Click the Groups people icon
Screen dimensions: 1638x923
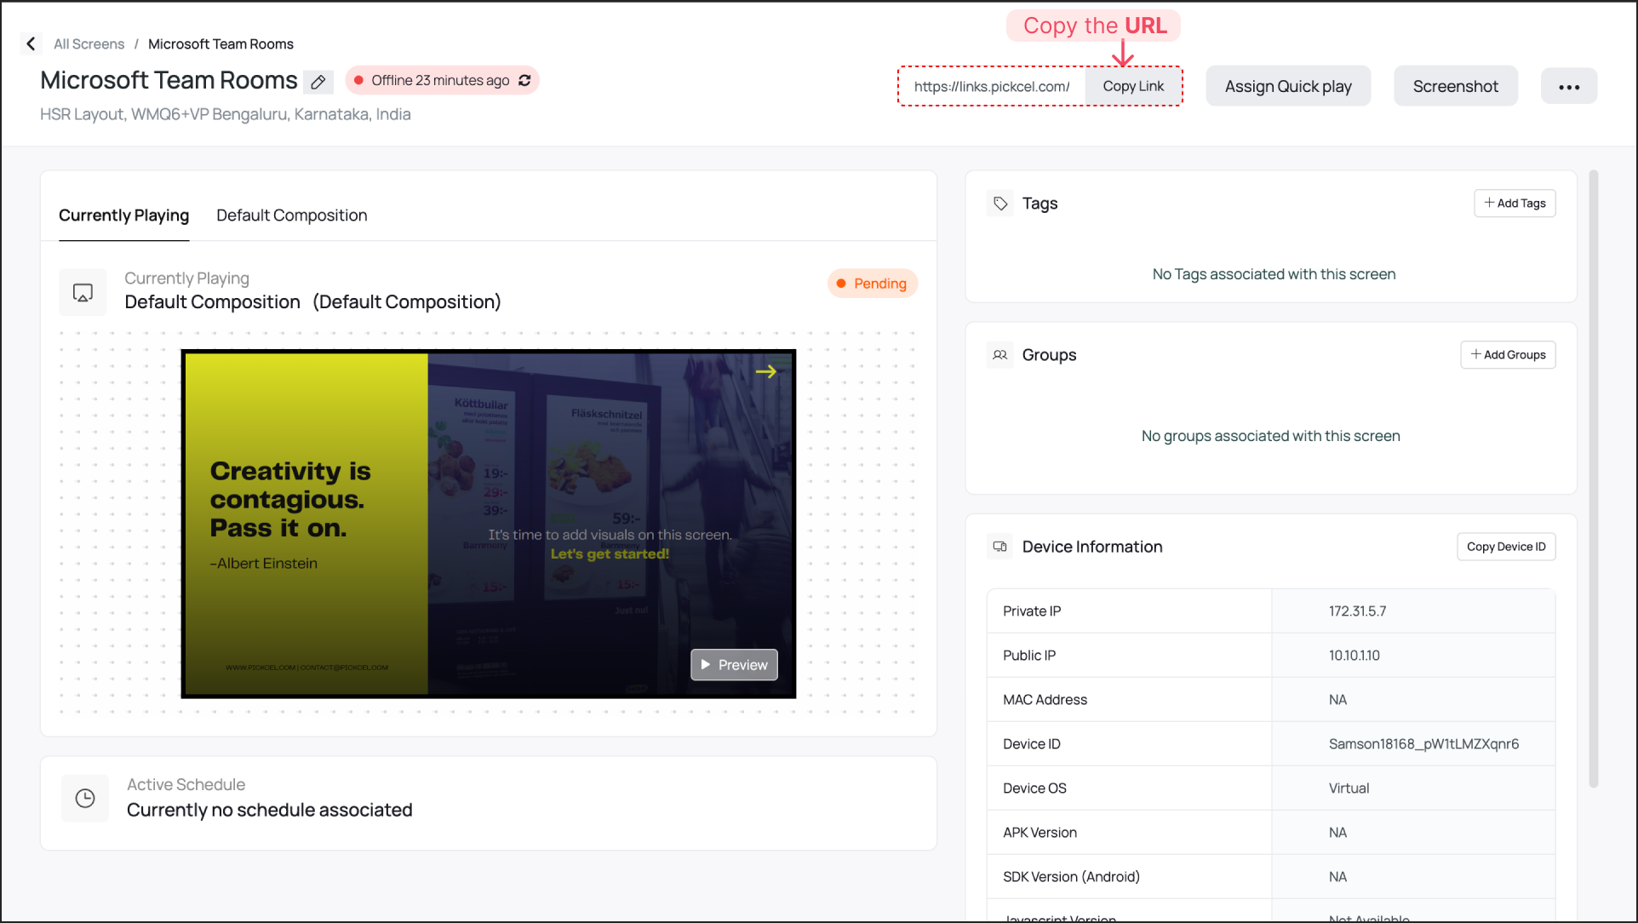1000,355
